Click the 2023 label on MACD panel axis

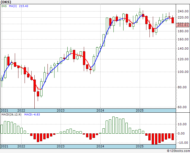coord(61,146)
